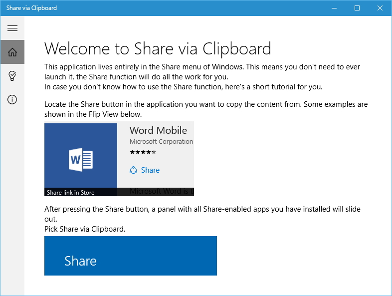Open the hamburger navigation menu
Image resolution: width=392 pixels, height=296 pixels.
pyautogui.click(x=12, y=28)
